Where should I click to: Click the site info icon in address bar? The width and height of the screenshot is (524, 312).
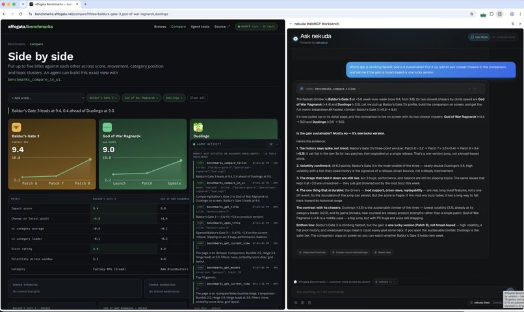pyautogui.click(x=31, y=14)
